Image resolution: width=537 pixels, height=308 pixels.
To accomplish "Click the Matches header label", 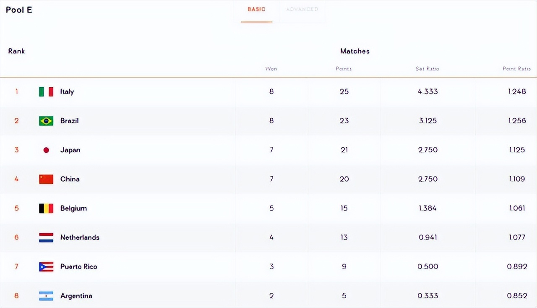I will click(x=355, y=51).
